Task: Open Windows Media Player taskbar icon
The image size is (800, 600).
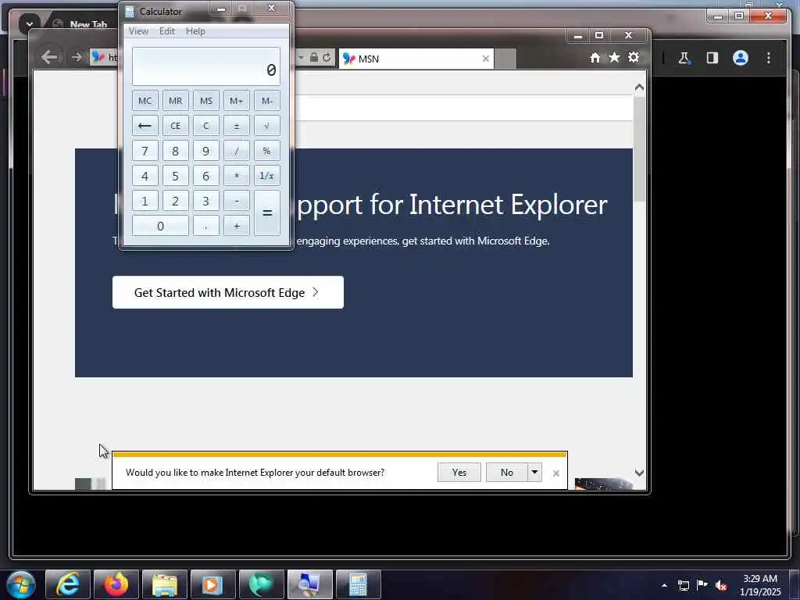Action: (x=212, y=584)
